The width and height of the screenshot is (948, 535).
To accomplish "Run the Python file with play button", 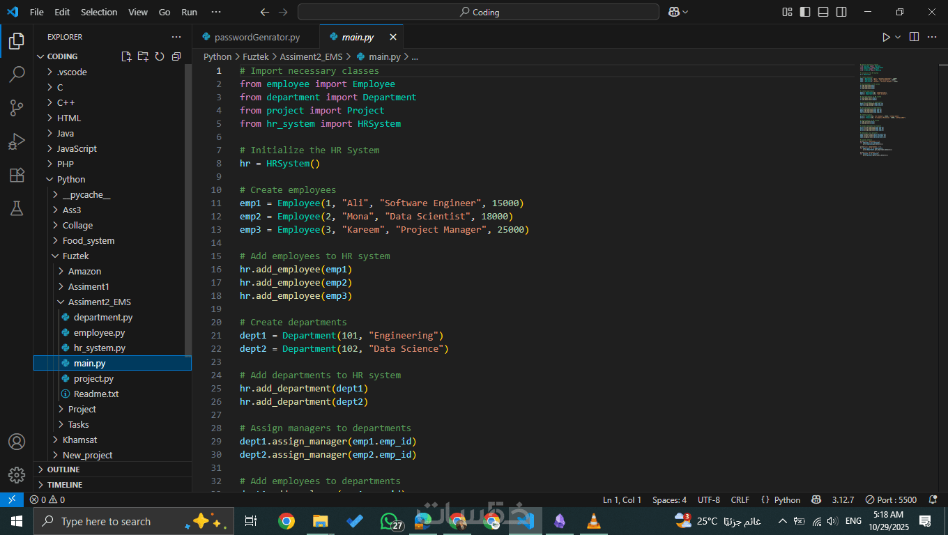I will pos(886,37).
